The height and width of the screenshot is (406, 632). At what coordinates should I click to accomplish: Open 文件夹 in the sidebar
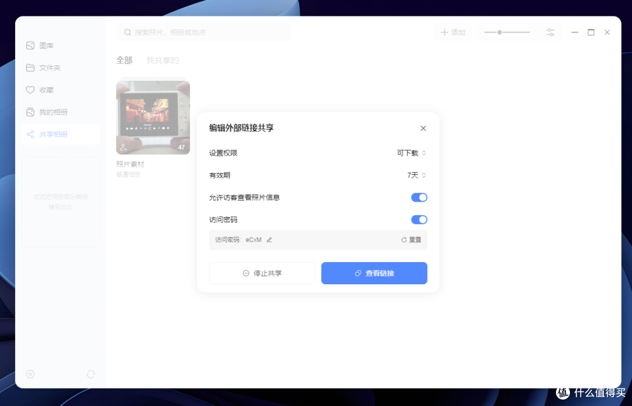pyautogui.click(x=60, y=68)
